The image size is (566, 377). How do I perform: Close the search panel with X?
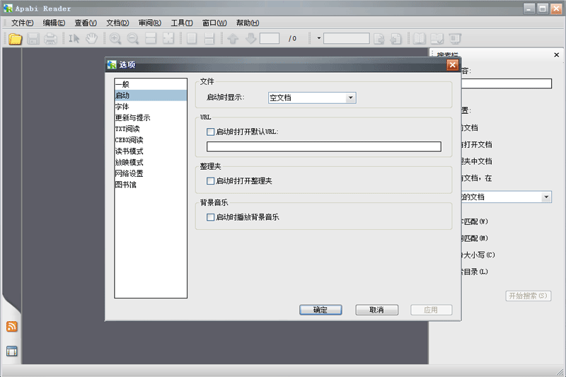click(556, 55)
